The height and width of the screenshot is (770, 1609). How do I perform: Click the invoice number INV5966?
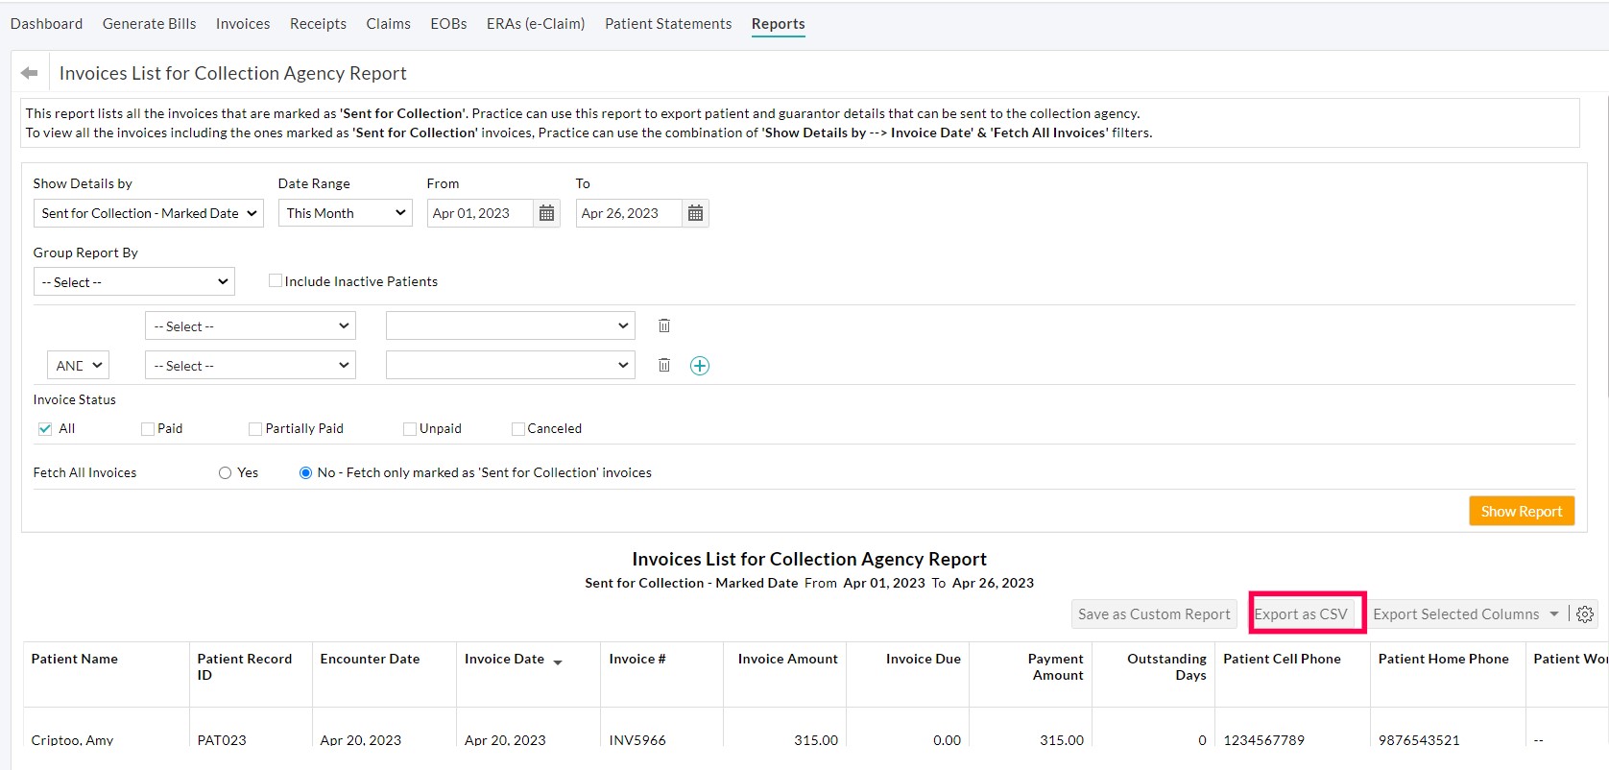click(x=637, y=740)
